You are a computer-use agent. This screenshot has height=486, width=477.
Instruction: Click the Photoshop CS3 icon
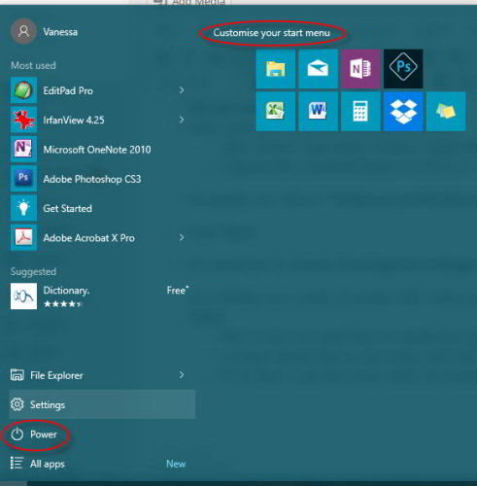coord(23,179)
